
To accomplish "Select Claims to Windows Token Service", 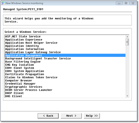I will tap(65, 77).
